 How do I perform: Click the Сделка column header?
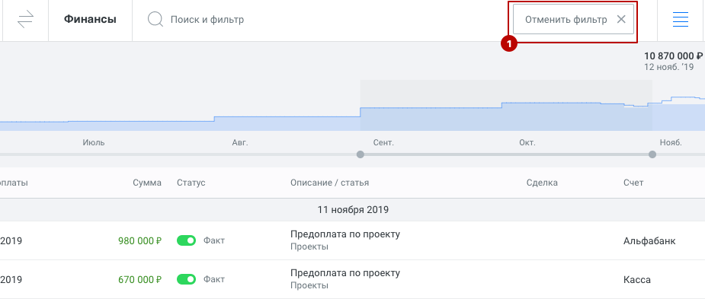click(x=542, y=183)
